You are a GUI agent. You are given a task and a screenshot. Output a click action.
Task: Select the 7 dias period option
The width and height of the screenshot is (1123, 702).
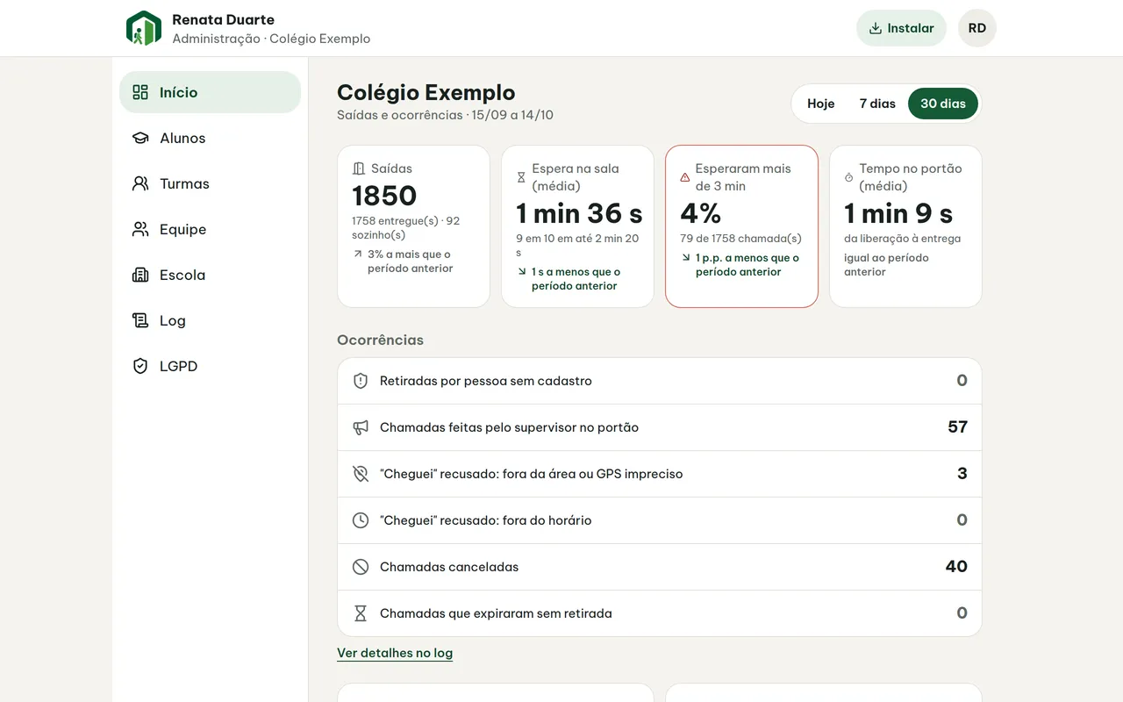pyautogui.click(x=877, y=104)
